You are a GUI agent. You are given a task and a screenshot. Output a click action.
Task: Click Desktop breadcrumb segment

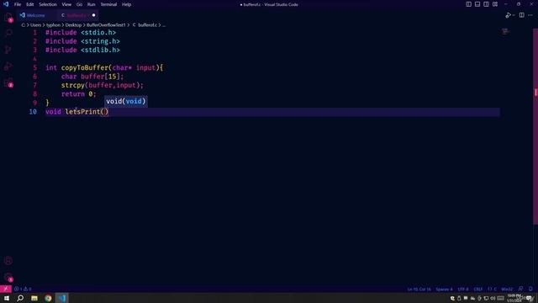[73, 25]
